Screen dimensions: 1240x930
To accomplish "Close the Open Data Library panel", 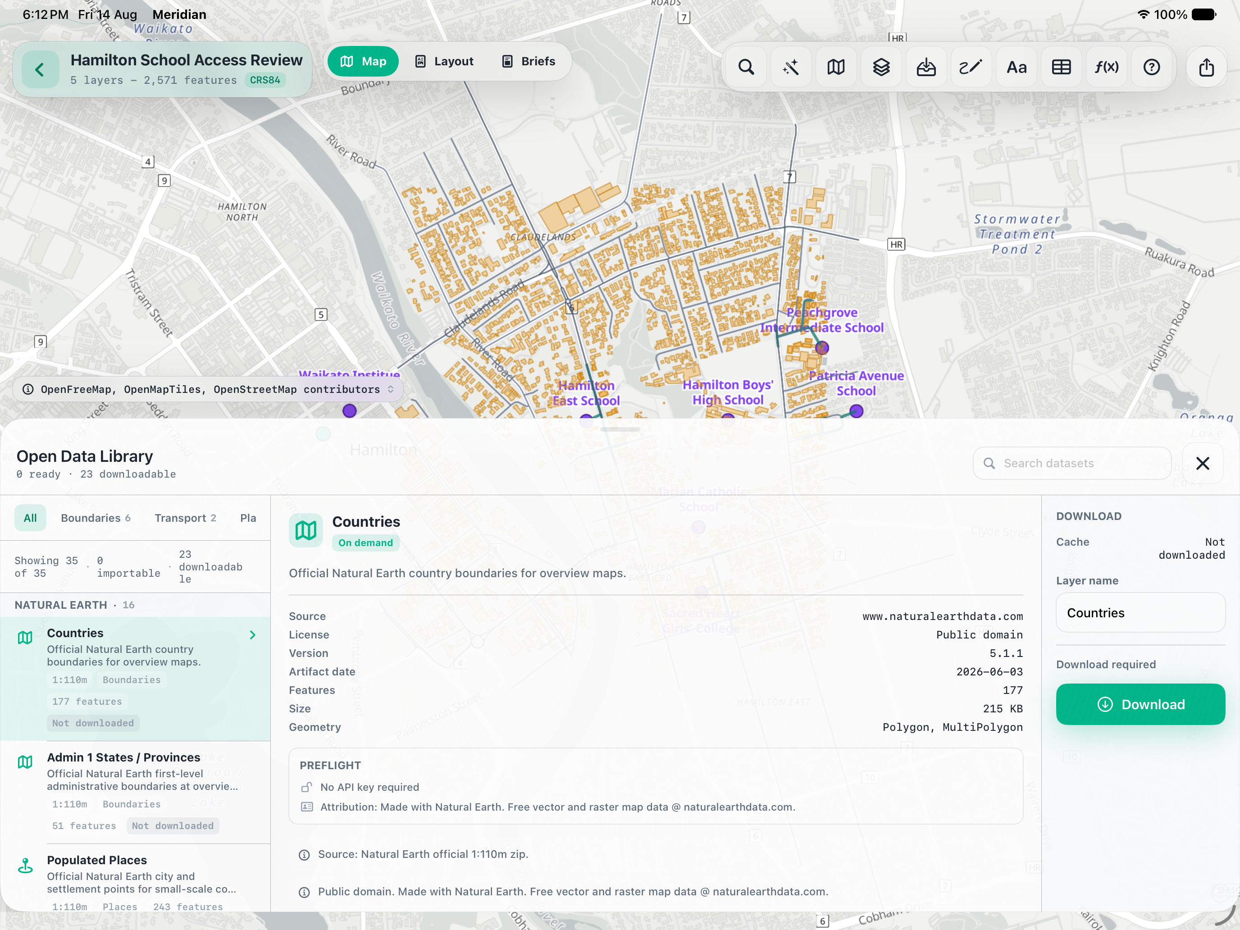I will [x=1203, y=463].
